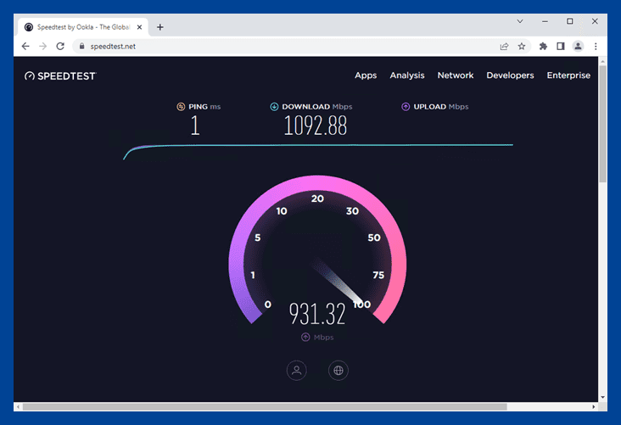Viewport: 621px width, 425px height.
Task: Click the speedometer gauge needle
Action: [338, 282]
